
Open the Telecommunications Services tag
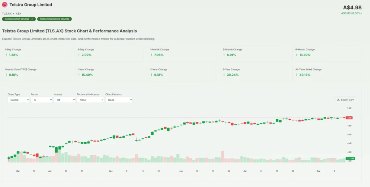point(54,19)
